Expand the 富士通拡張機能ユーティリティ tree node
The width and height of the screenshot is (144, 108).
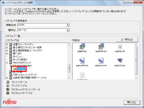click(x=7, y=50)
